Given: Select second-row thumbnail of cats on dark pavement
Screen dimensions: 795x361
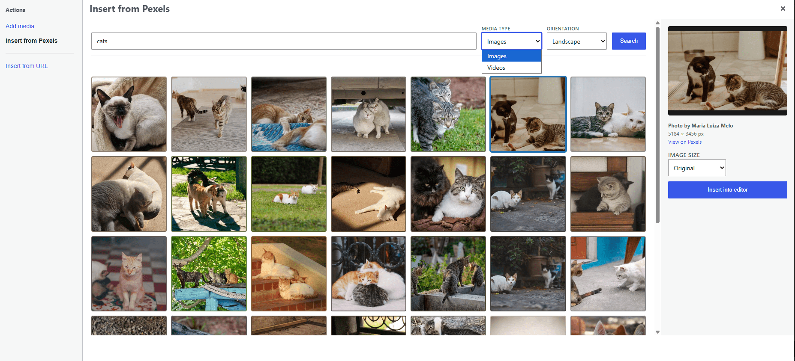Looking at the screenshot, I should coord(528,194).
